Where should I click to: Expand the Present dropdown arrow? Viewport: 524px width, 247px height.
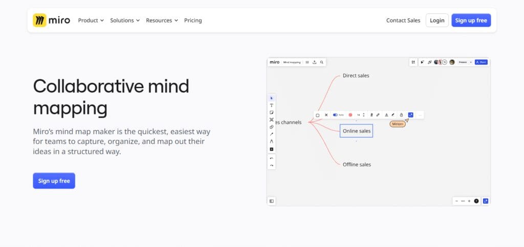coord(471,62)
